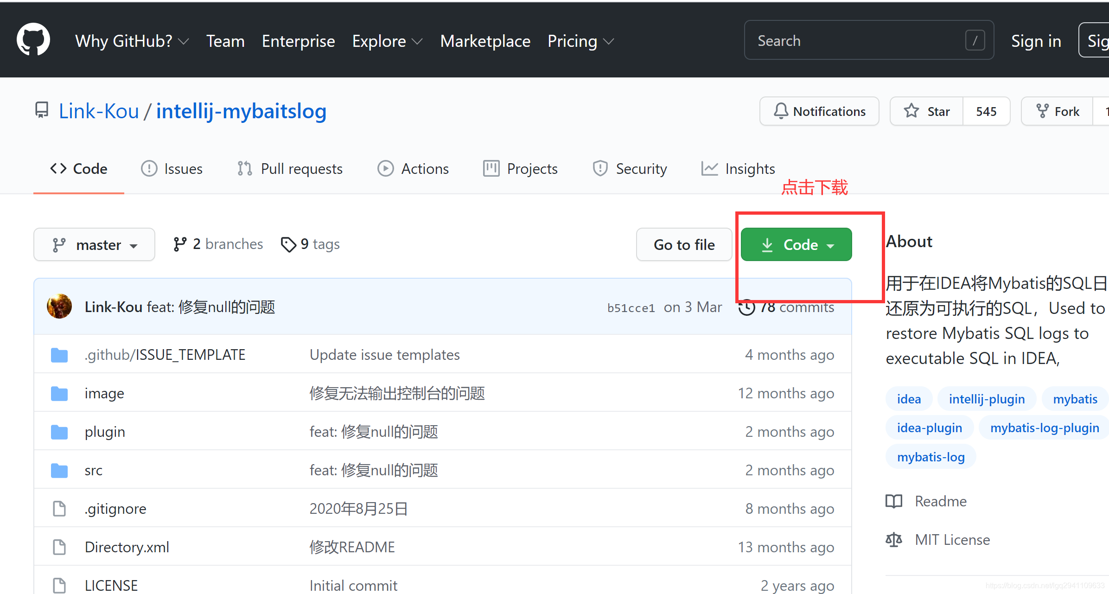This screenshot has height=594, width=1109.
Task: Click the slash shortcut icon in Search
Action: [x=975, y=40]
